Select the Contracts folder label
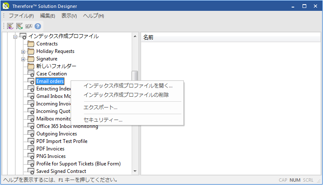 [x=47, y=44]
